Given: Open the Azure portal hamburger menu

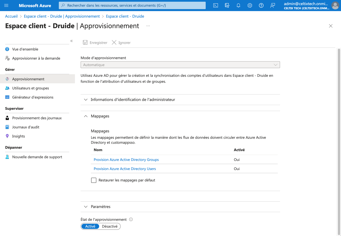Looking at the screenshot, I should 6,5.
